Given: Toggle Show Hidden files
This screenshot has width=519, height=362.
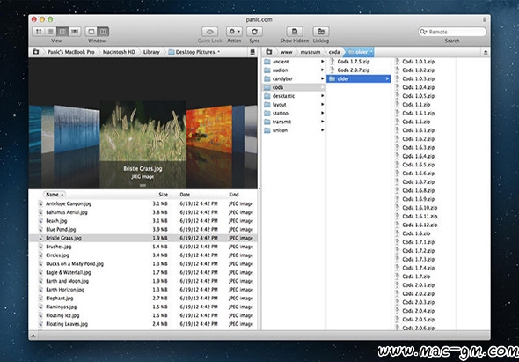Looking at the screenshot, I should coord(295,32).
